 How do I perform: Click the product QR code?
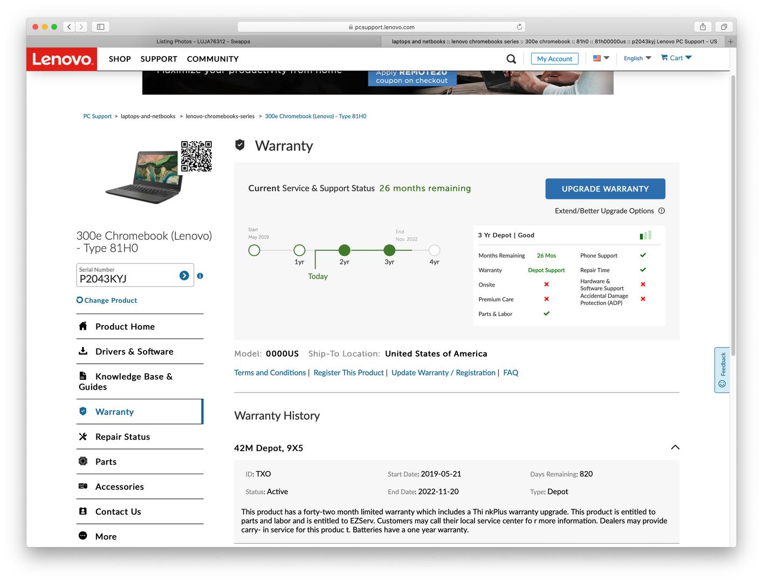[196, 156]
